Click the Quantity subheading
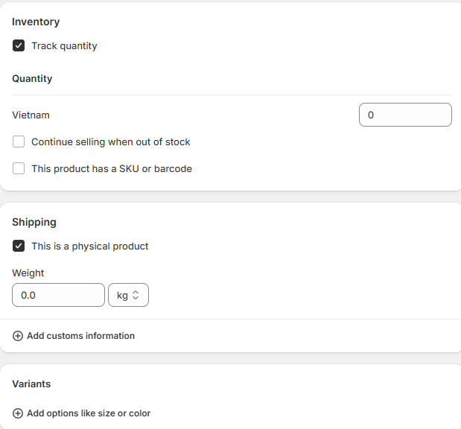 [32, 78]
